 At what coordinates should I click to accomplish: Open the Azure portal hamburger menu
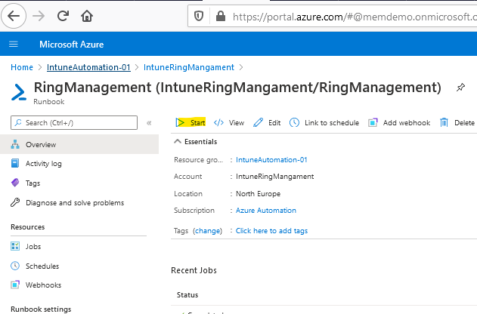tap(14, 45)
